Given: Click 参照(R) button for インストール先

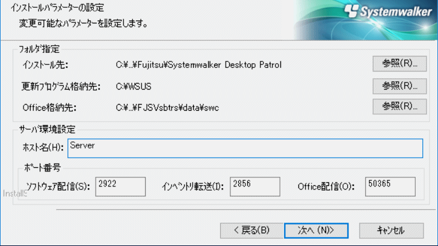Looking at the screenshot, I should pos(399,64).
